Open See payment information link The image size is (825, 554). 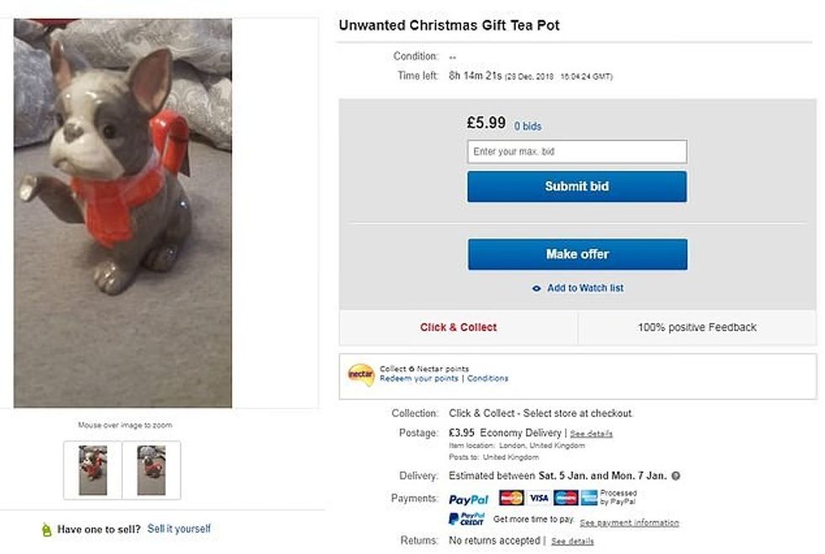(x=629, y=523)
